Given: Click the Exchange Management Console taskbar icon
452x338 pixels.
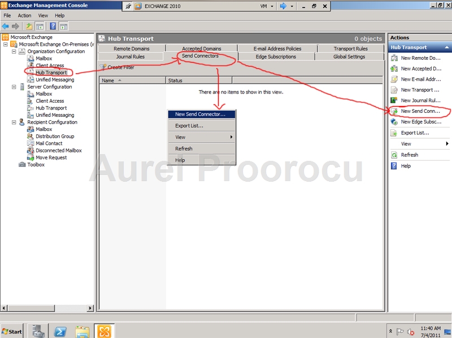Looking at the screenshot, I should pos(105,331).
